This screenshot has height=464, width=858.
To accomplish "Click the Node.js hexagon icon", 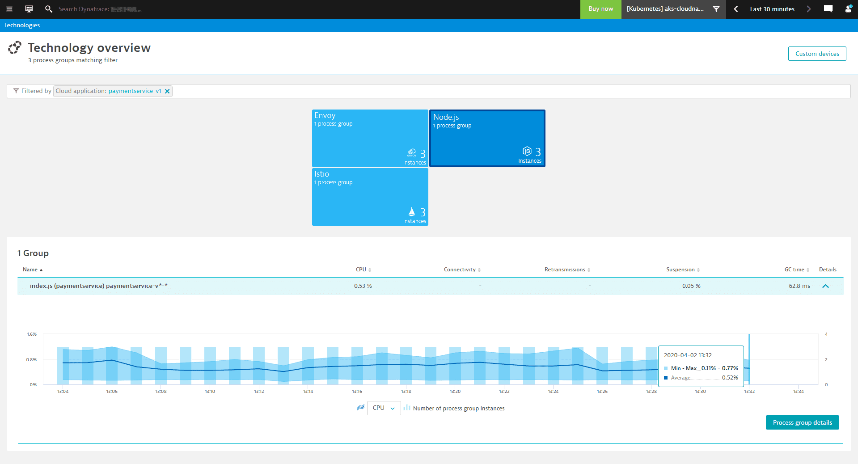I will [527, 151].
